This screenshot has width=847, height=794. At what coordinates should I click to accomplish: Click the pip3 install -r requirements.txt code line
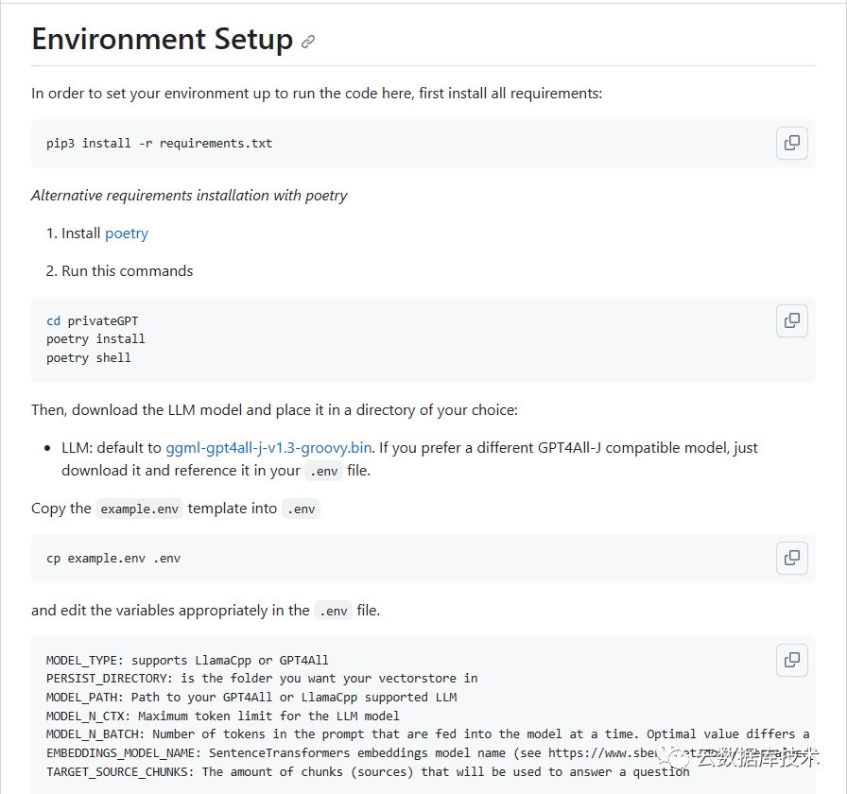[159, 144]
